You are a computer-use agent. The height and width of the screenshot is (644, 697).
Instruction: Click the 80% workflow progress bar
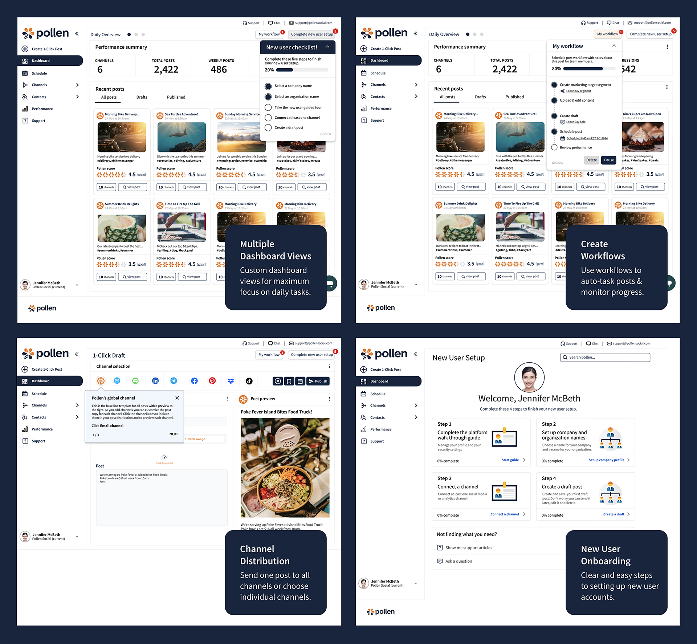tap(589, 69)
